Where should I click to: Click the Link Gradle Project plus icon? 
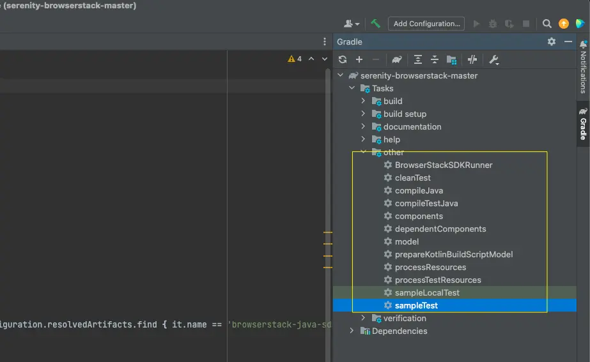point(359,59)
